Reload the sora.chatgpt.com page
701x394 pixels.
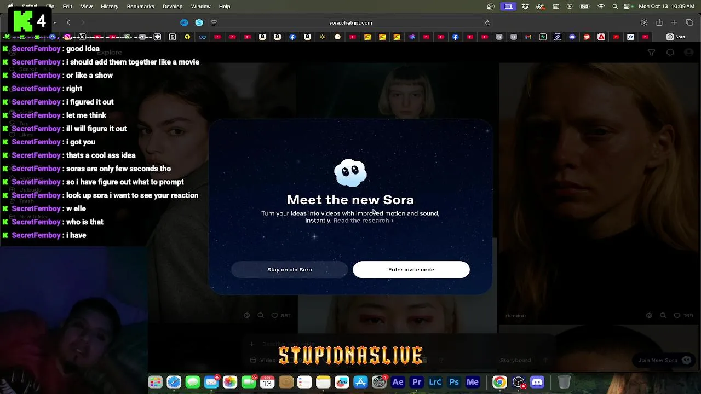click(487, 22)
